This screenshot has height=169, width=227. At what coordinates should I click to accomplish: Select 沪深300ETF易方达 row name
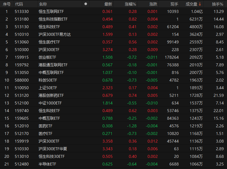point(55,34)
